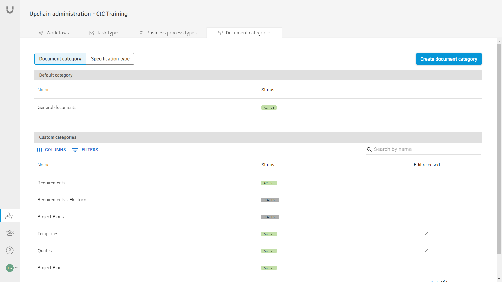Image resolution: width=502 pixels, height=282 pixels.
Task: Select the Document categories tab
Action: pos(244,33)
